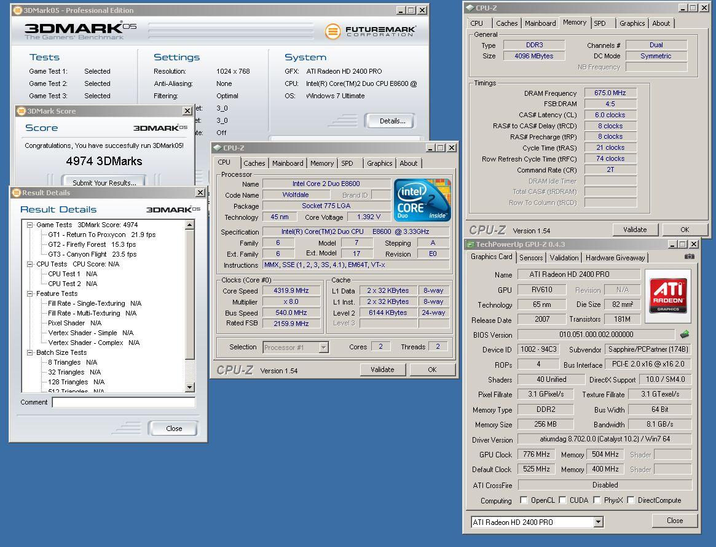This screenshot has height=547, width=716.
Task: Click the Futuremark Corporation logo
Action: coord(371,31)
